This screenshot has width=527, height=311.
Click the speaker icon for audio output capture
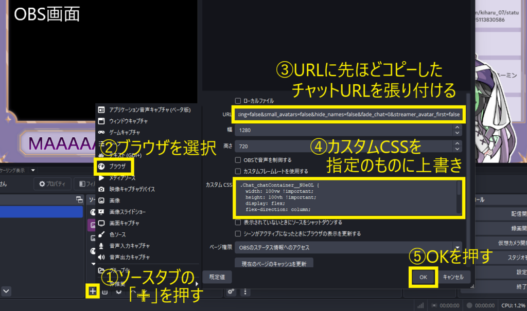[x=101, y=257]
